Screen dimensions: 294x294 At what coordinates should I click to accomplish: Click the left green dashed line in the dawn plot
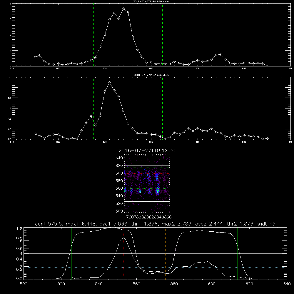click(93, 35)
